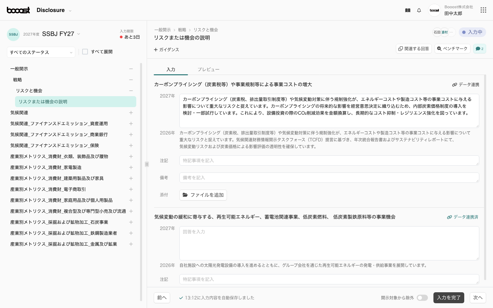Click the data link (データ連携) chain icon

[455, 85]
